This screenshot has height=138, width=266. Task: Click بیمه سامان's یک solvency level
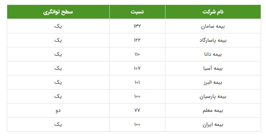tap(58, 26)
